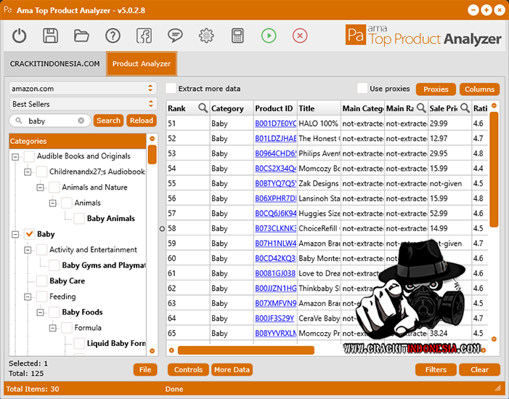Open the Best Sellers list dropdown

click(x=83, y=104)
